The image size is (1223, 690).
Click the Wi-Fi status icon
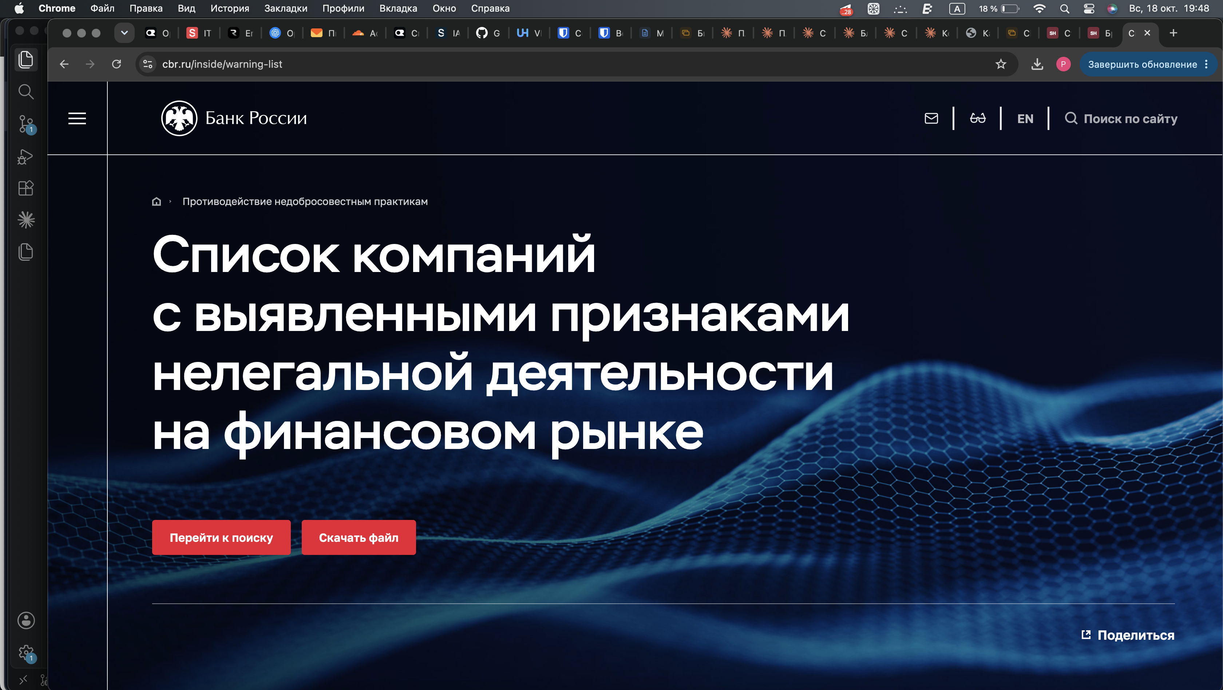coord(1039,8)
